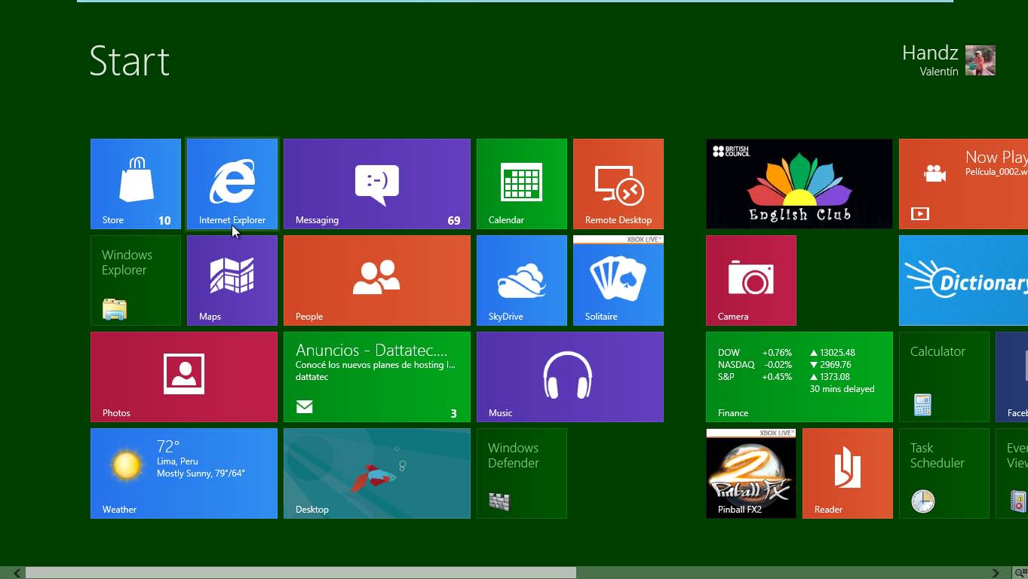Launch Internet Explorer tile
This screenshot has width=1028, height=579.
tap(232, 184)
